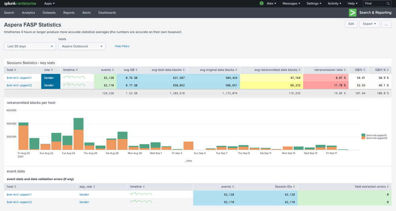Sort key stats by avg GB
This screenshot has height=211, width=396.
130,70
